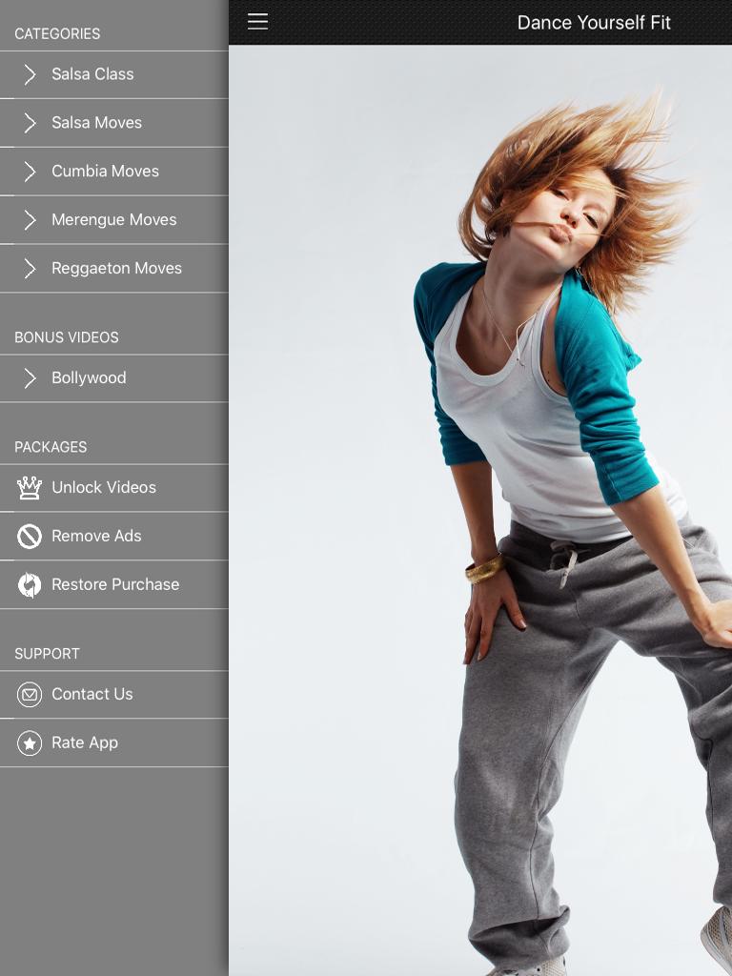Select the Unlock Videos package

click(114, 488)
